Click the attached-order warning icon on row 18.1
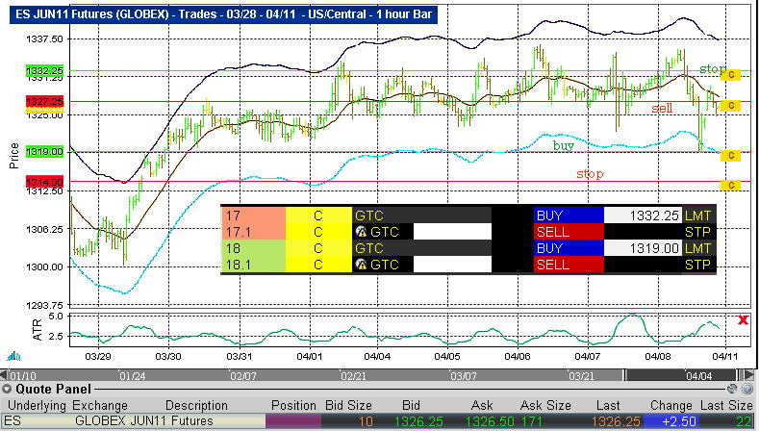Screen dimensions: 759x431 pos(361,265)
